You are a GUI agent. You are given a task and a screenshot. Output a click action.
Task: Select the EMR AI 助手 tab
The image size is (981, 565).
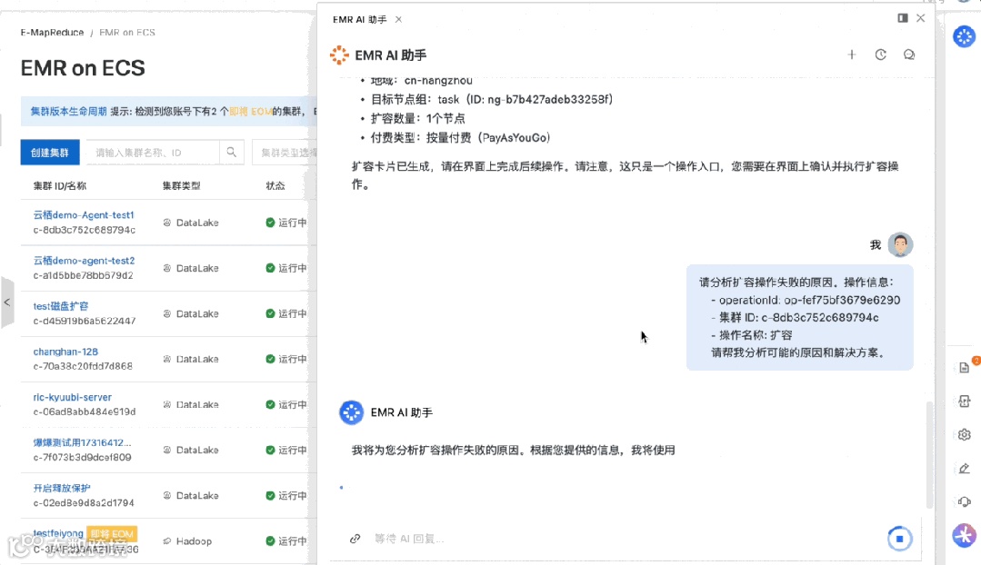[x=360, y=19]
